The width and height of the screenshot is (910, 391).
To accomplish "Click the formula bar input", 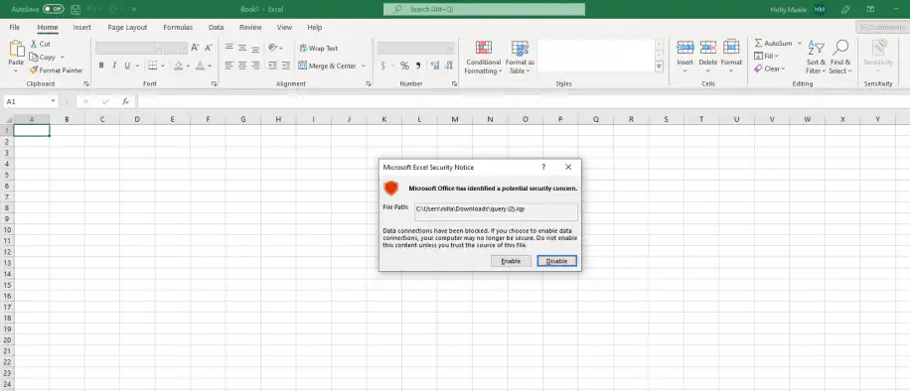I will pos(523,101).
